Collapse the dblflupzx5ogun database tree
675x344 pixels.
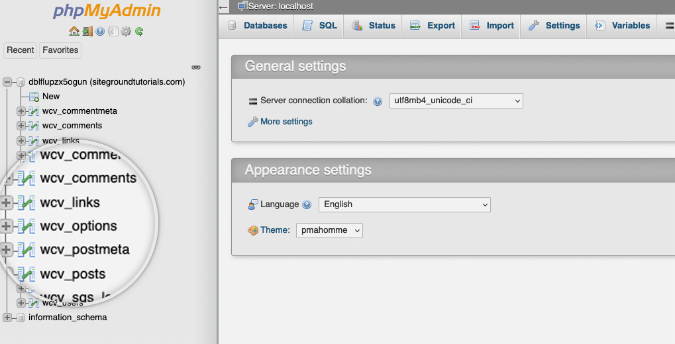point(7,82)
